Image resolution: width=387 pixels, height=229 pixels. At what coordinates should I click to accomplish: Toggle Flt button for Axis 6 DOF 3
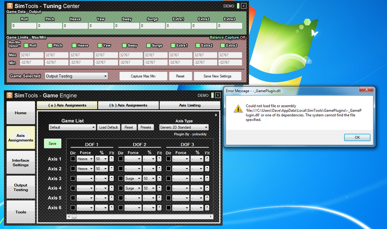click(x=207, y=207)
